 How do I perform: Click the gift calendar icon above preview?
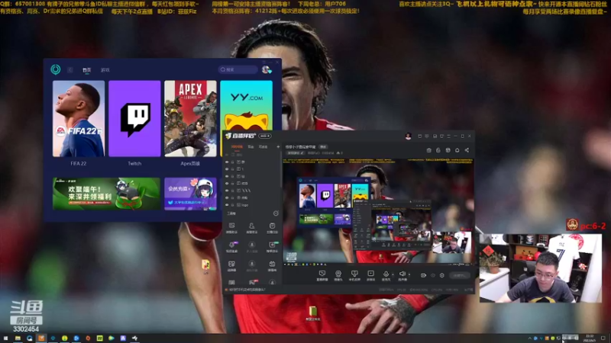pos(428,150)
